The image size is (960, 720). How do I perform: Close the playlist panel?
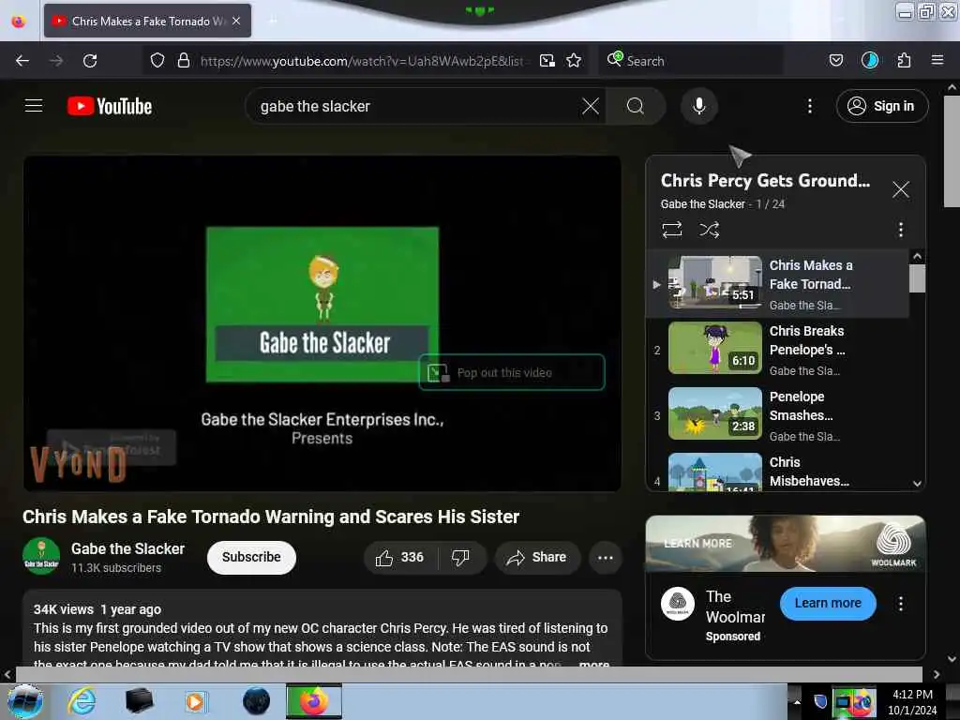pyautogui.click(x=900, y=189)
